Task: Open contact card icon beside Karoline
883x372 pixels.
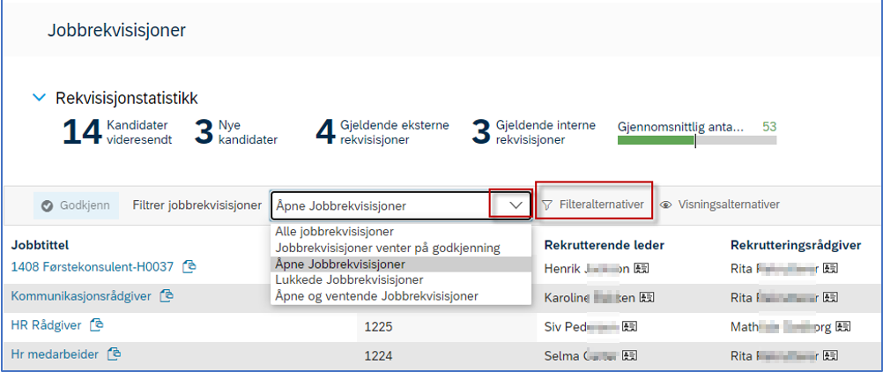Action: tap(648, 296)
